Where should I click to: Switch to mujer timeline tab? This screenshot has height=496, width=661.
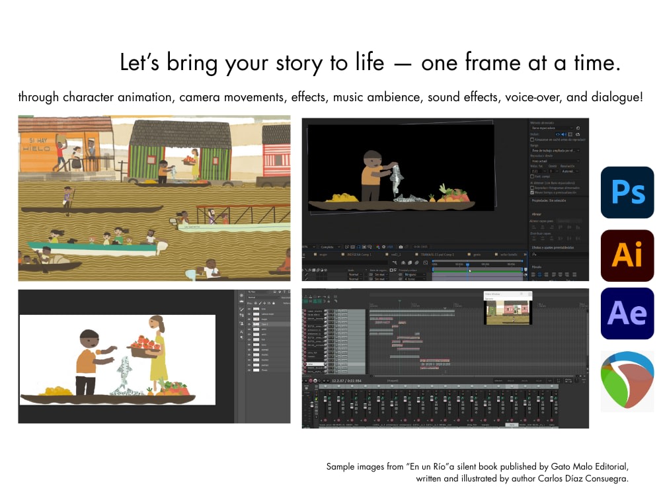[x=323, y=255]
